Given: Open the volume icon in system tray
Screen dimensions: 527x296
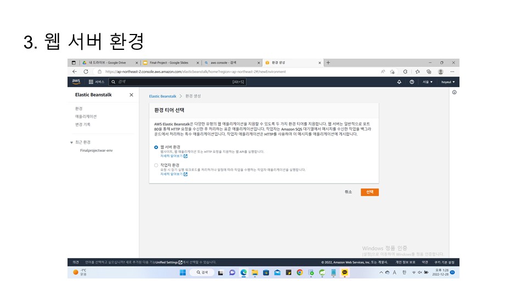Looking at the screenshot, I should [420, 272].
